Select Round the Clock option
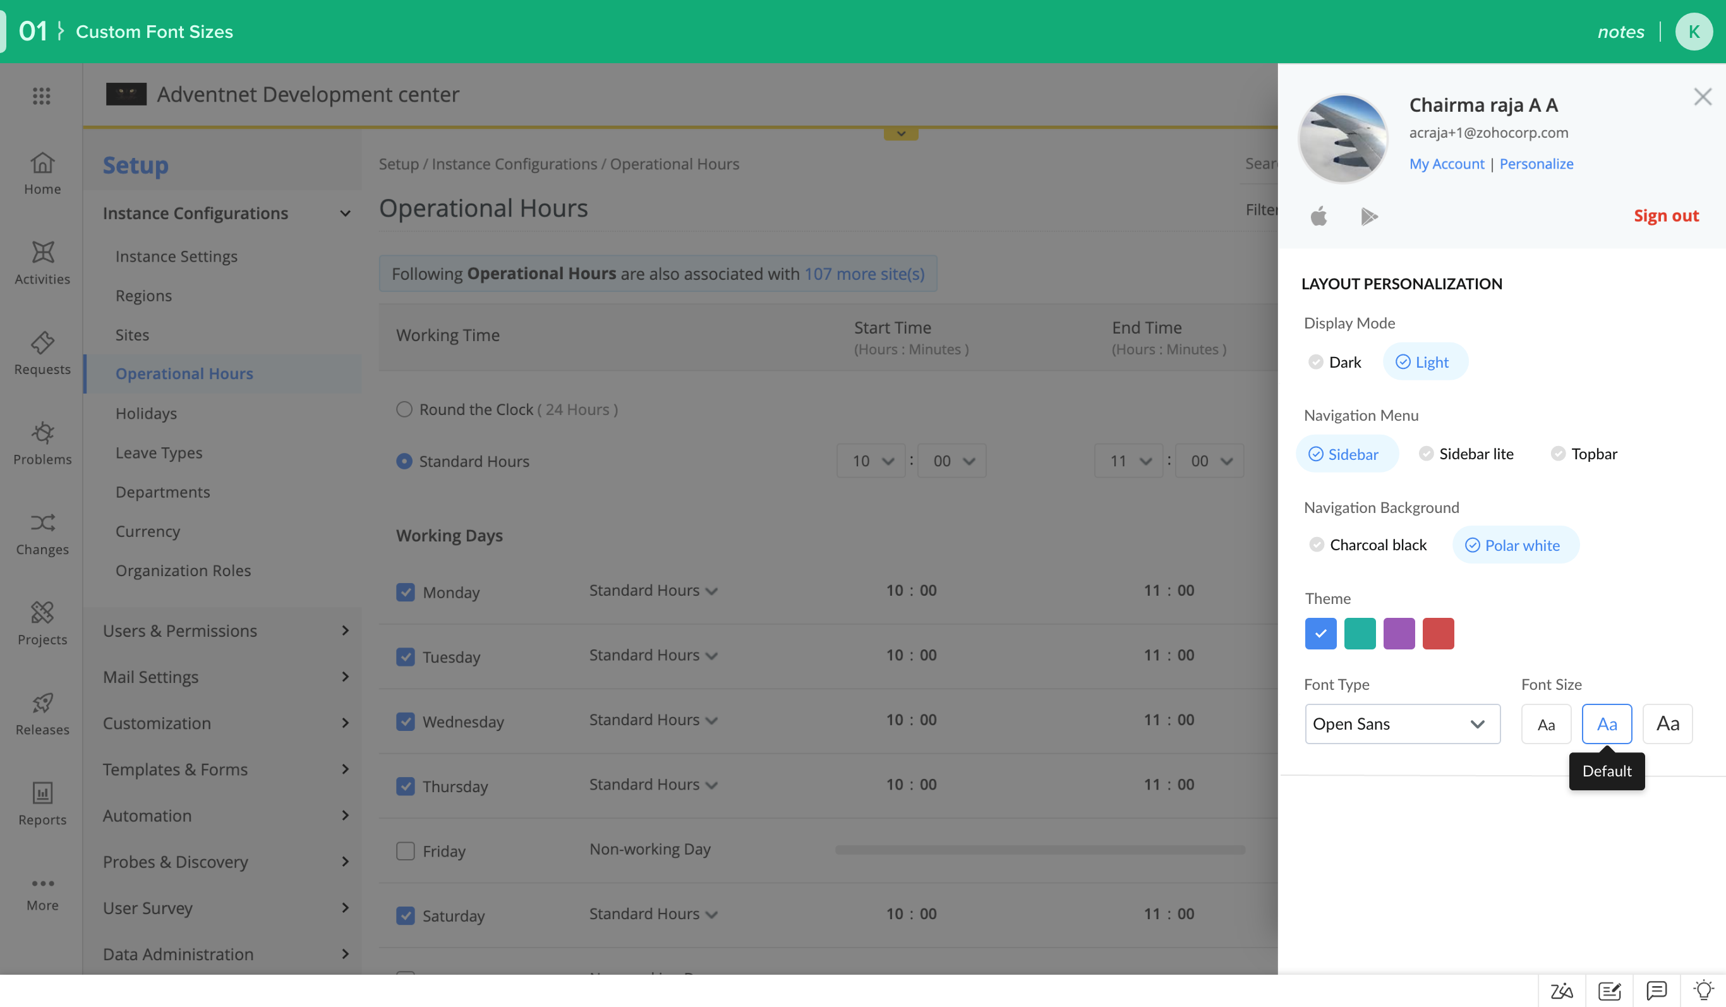 (404, 409)
